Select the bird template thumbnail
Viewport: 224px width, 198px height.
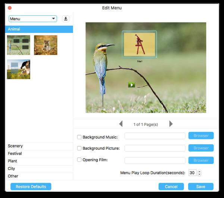(19, 45)
